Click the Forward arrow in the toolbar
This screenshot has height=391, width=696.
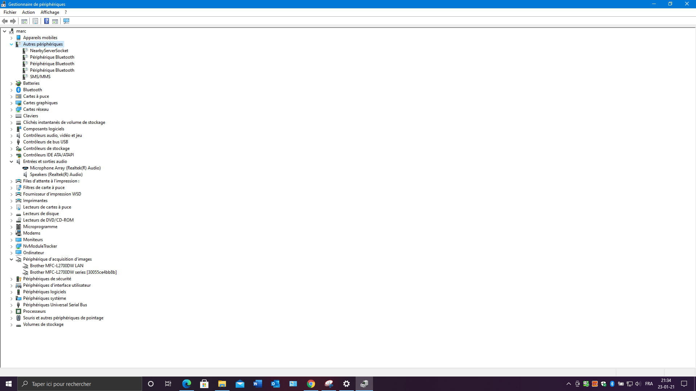(13, 21)
